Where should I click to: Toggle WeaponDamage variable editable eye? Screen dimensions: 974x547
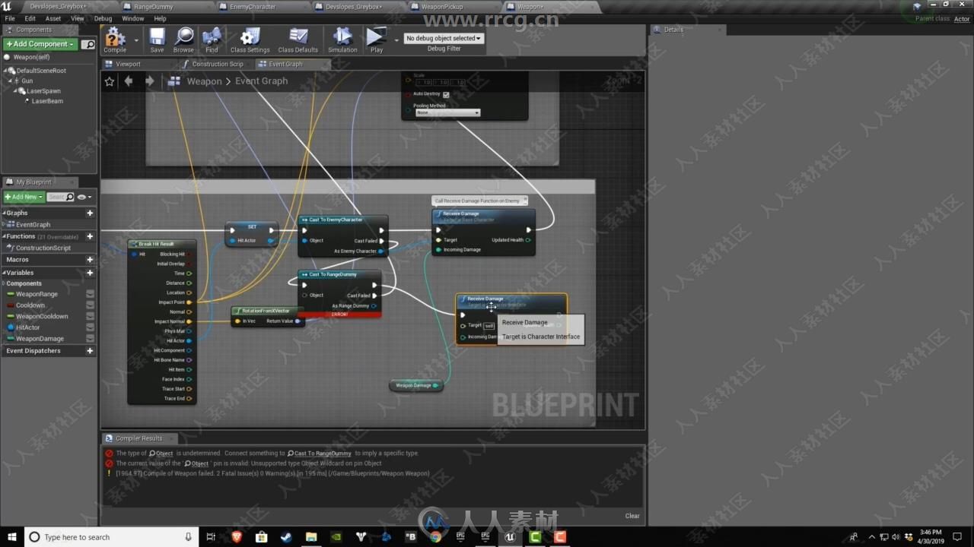(90, 339)
